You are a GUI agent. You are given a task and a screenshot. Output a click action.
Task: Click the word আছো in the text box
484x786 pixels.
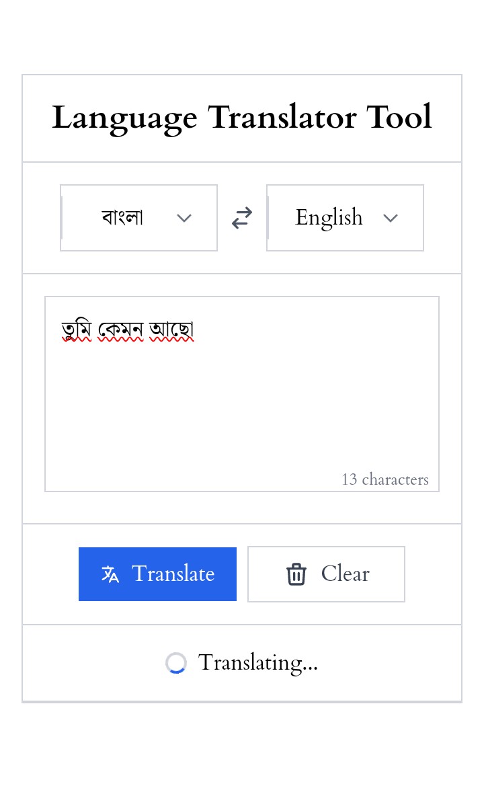click(x=171, y=330)
